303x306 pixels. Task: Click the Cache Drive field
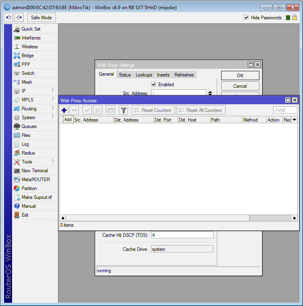pos(182,249)
